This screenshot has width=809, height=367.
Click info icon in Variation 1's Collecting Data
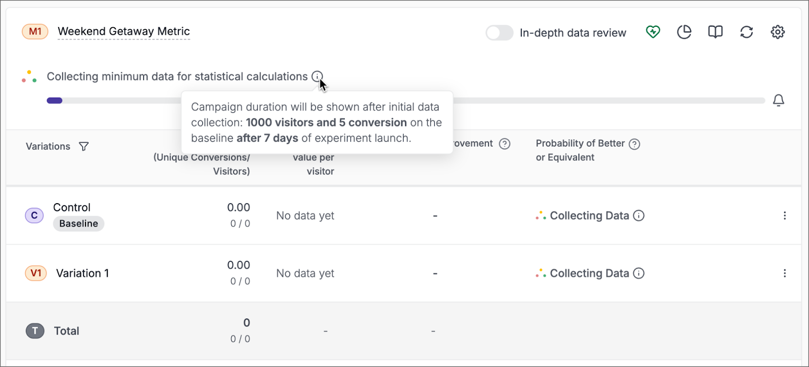click(x=639, y=273)
